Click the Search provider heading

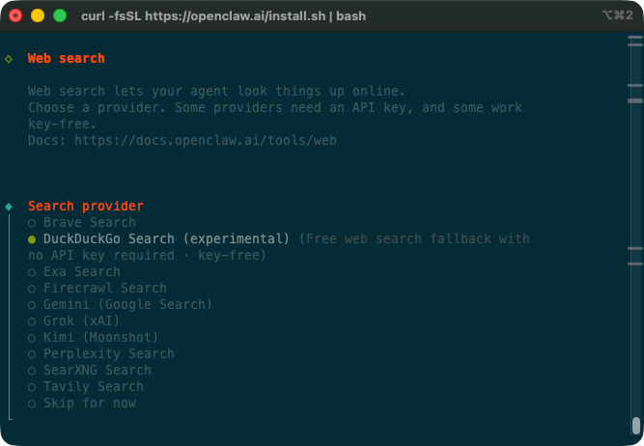click(85, 207)
